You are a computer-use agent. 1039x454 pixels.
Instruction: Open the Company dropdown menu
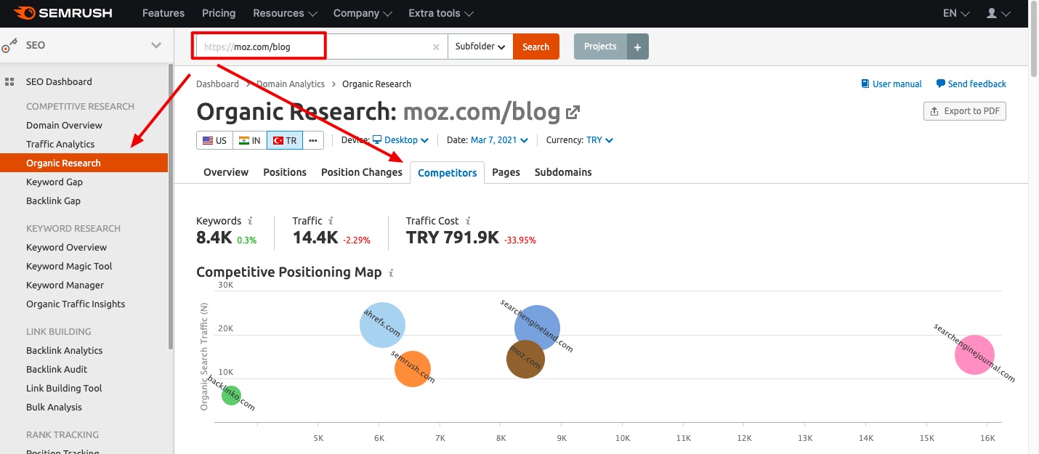[x=363, y=13]
